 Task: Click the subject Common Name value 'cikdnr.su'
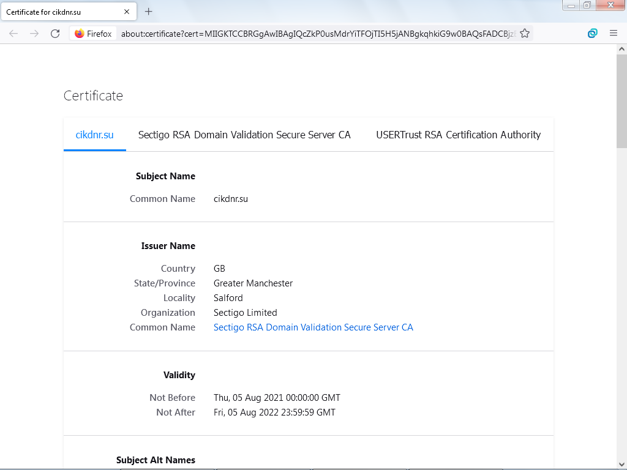(x=231, y=199)
